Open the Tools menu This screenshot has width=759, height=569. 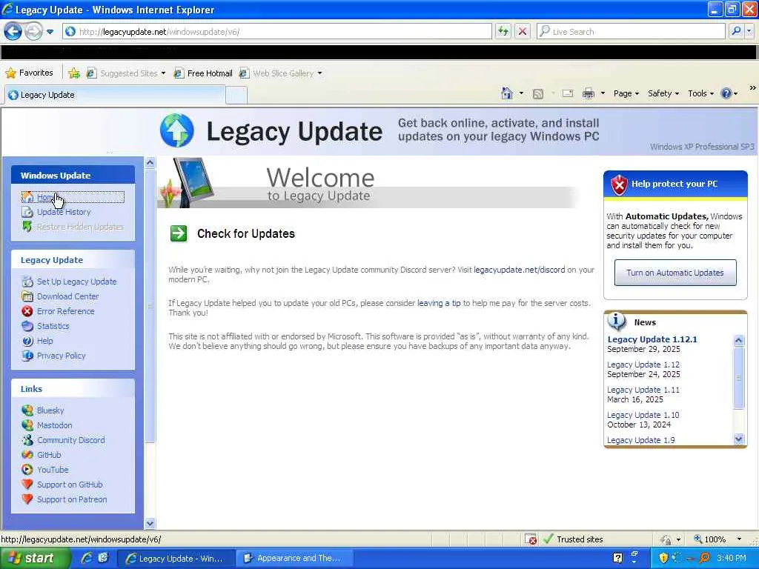[x=700, y=93]
